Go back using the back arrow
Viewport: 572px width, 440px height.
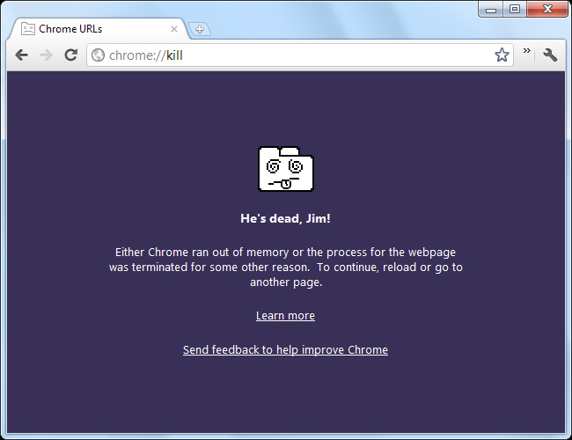pos(21,55)
